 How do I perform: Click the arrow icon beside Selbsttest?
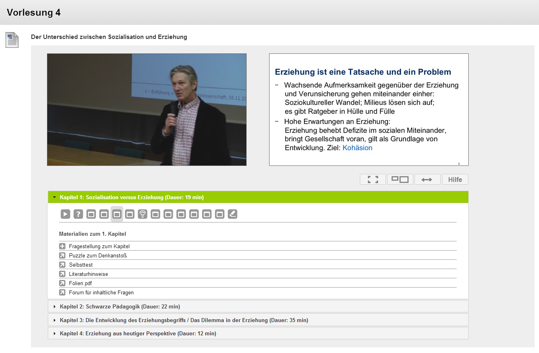point(62,265)
